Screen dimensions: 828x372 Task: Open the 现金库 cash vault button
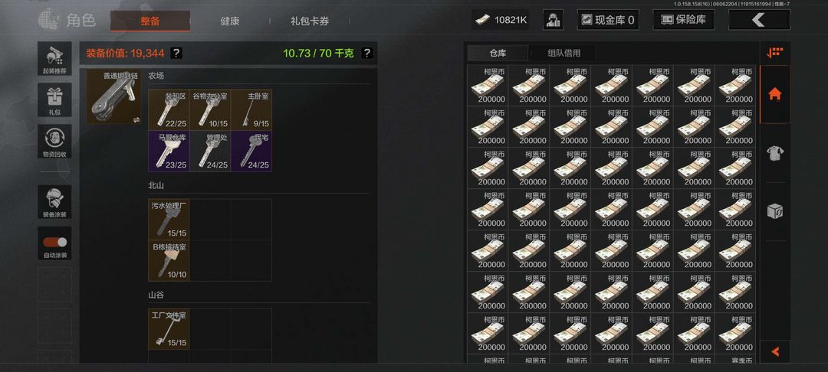coord(608,20)
